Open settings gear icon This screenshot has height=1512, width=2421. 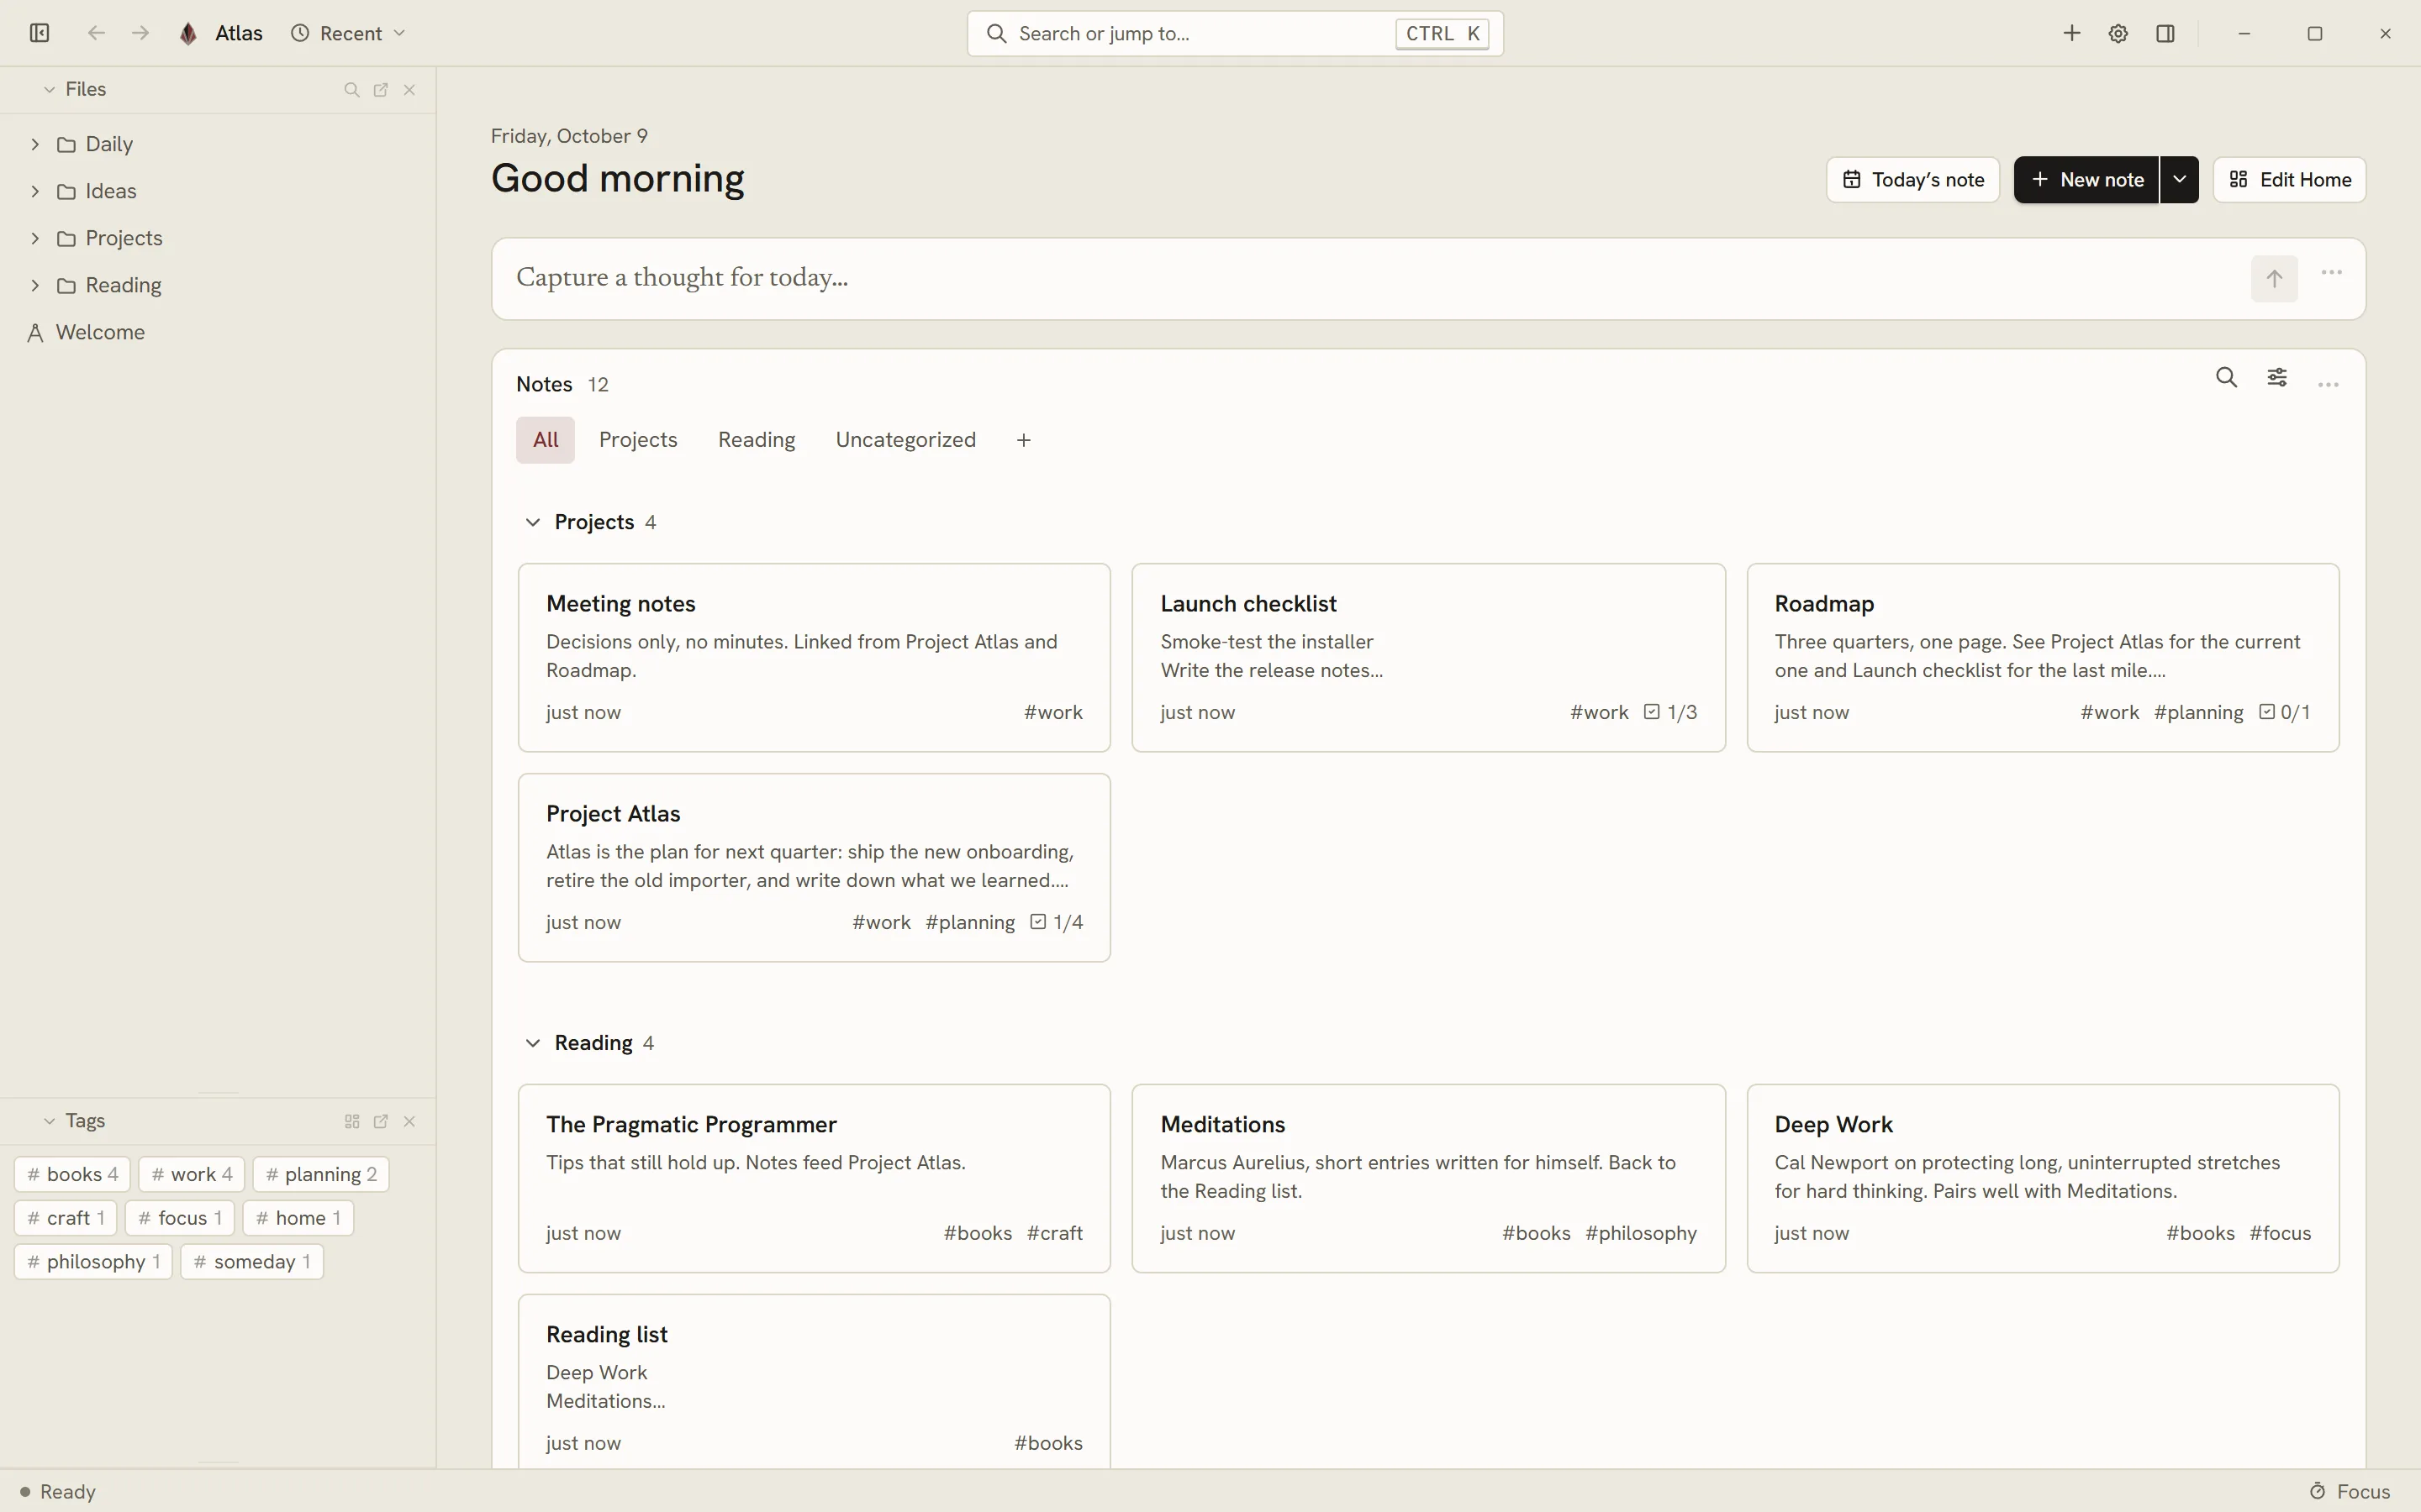[x=2118, y=33]
